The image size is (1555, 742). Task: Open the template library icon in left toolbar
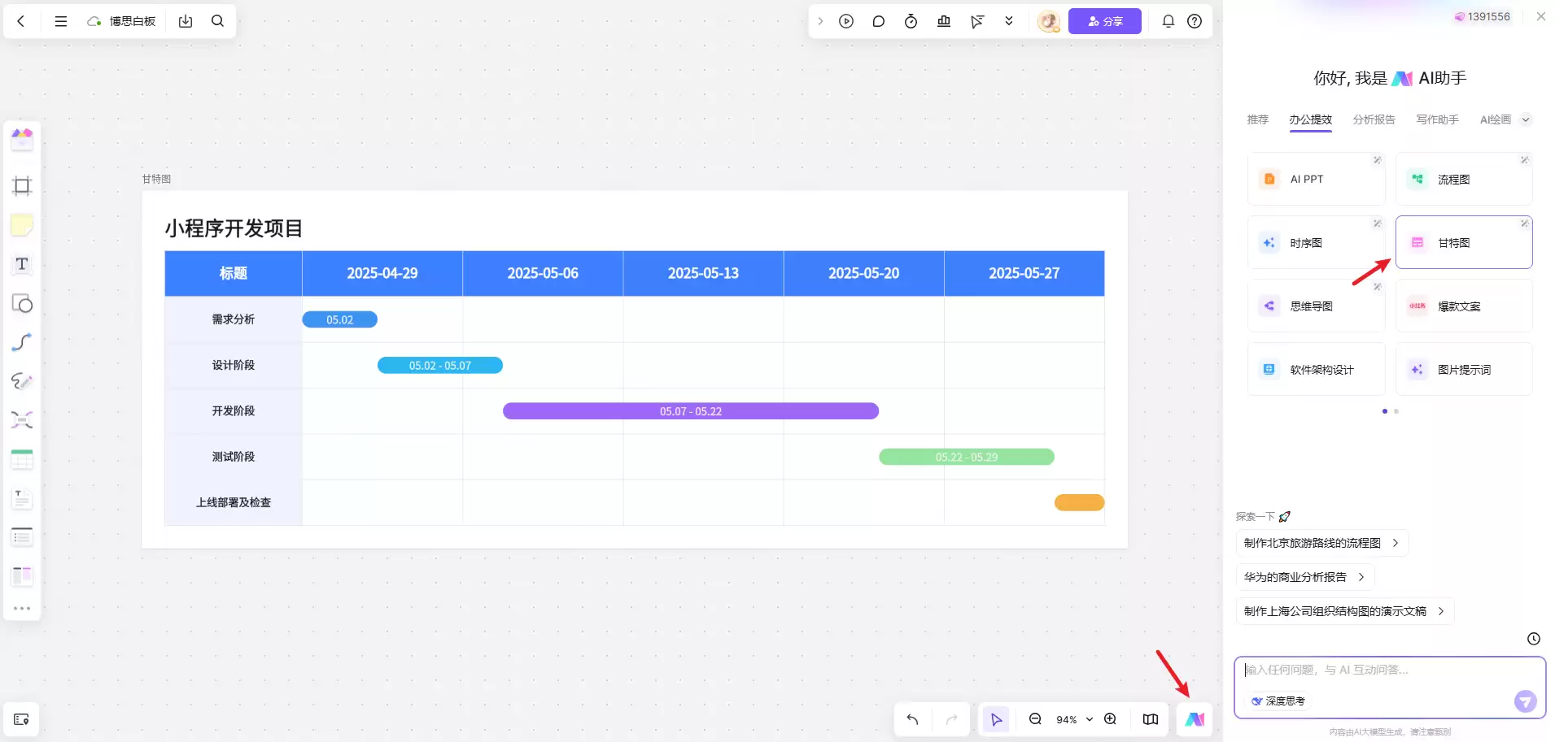click(22, 139)
